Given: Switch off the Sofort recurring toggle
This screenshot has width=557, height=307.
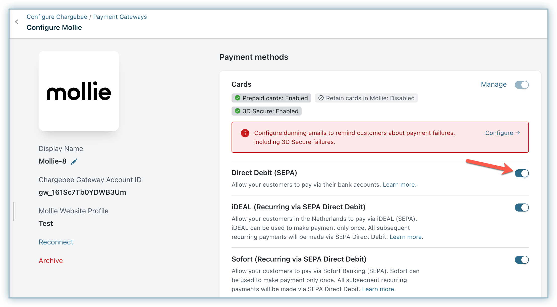Looking at the screenshot, I should 522,260.
